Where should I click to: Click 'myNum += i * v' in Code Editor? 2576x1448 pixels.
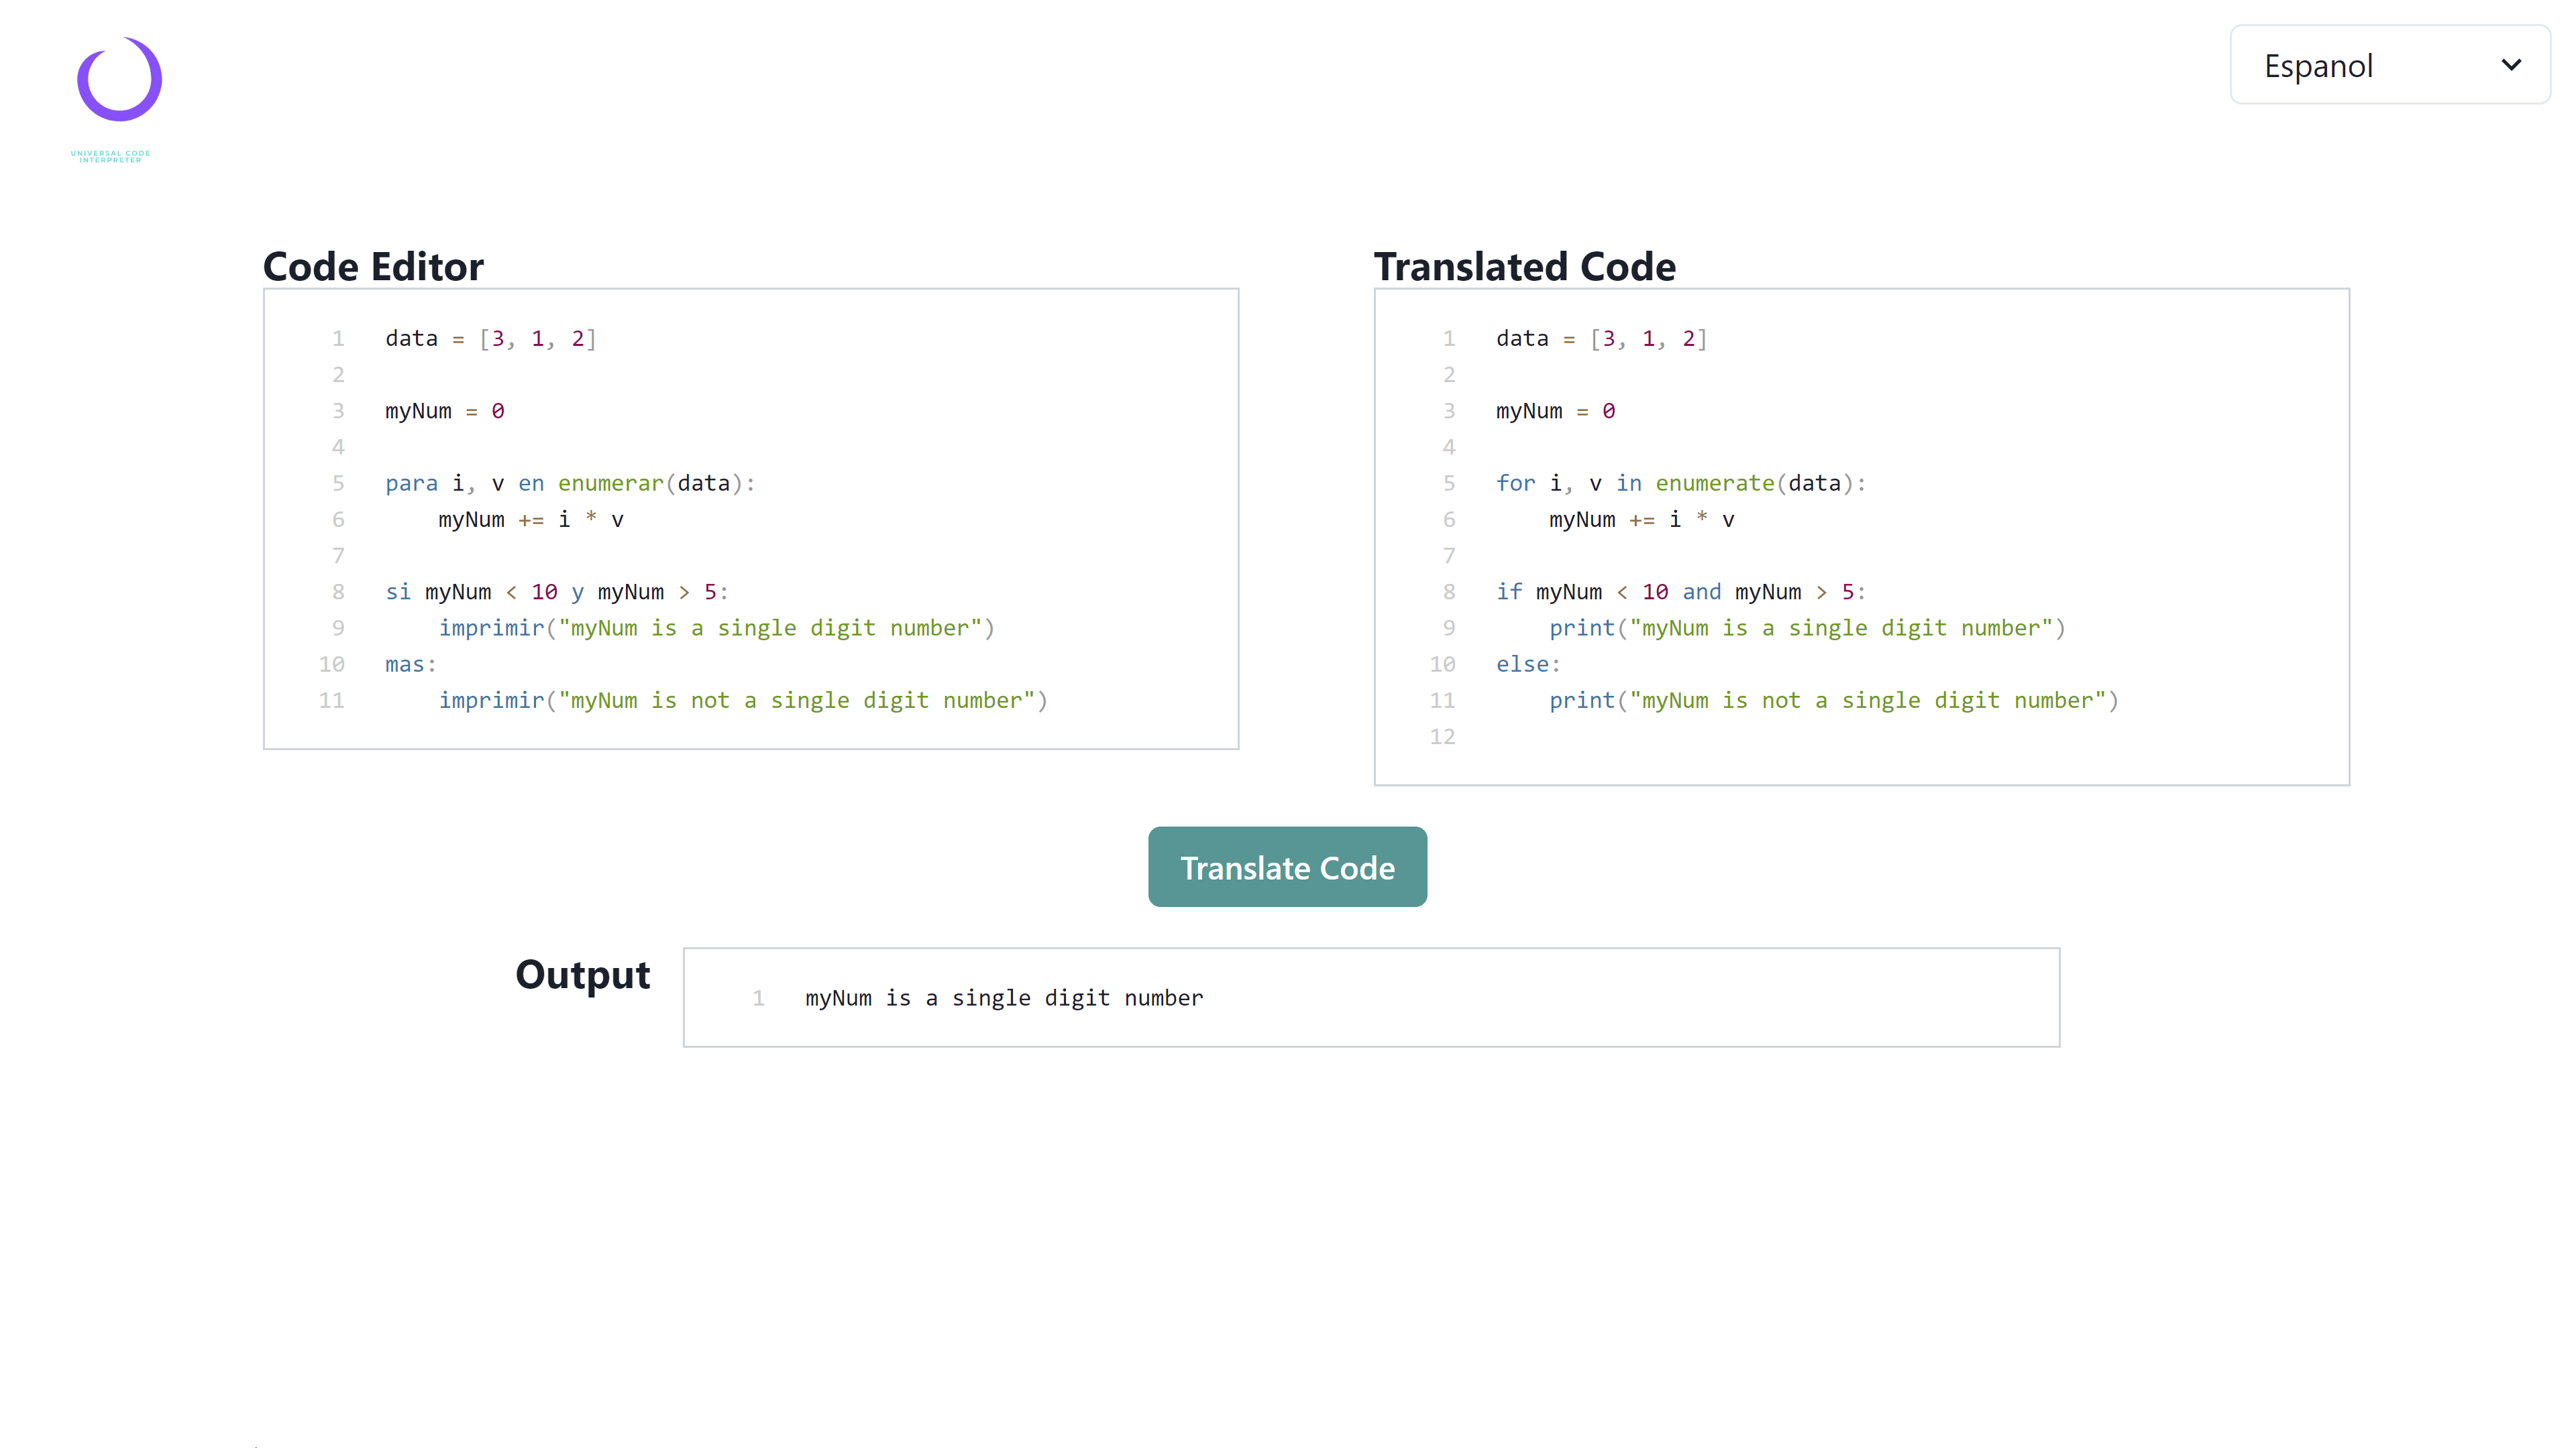point(530,520)
